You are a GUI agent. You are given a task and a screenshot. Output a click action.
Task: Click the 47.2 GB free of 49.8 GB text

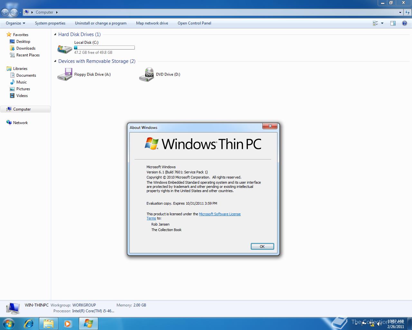click(93, 53)
